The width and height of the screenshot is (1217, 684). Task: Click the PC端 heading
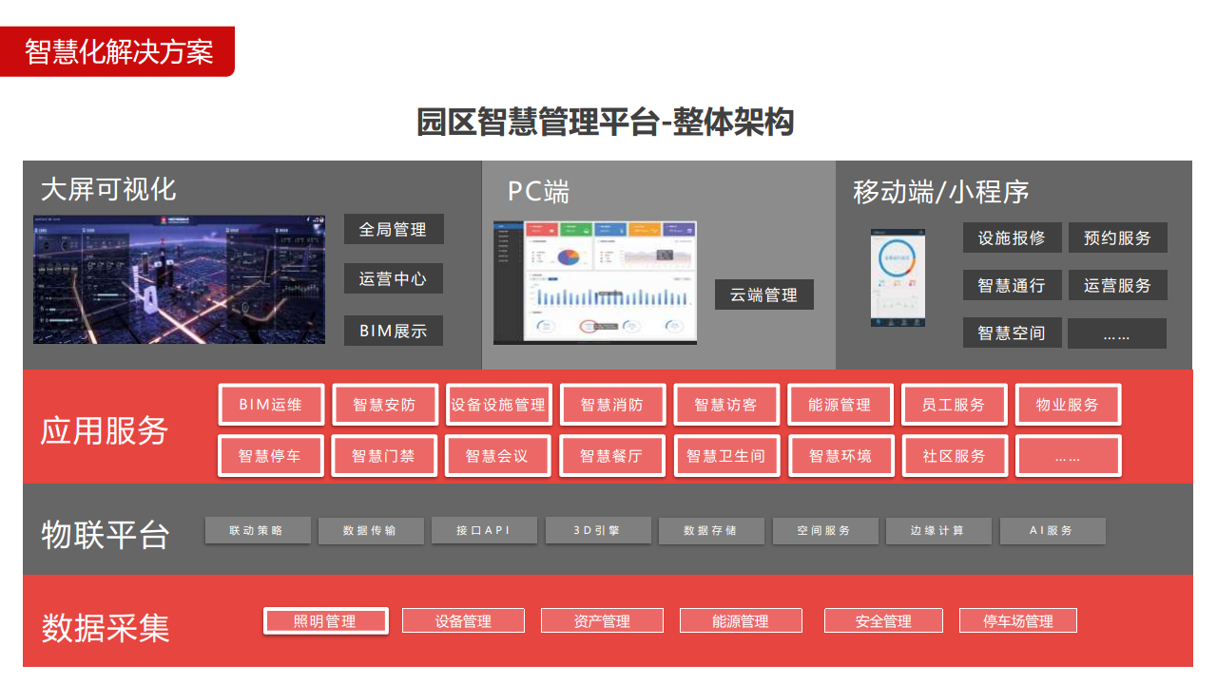(538, 191)
